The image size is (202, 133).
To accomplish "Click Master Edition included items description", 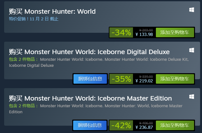I will (x=96, y=109).
